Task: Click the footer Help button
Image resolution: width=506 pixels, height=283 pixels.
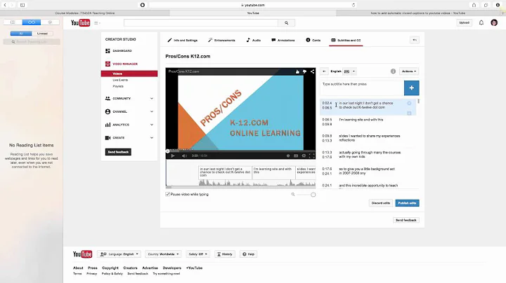Action: [x=248, y=254]
